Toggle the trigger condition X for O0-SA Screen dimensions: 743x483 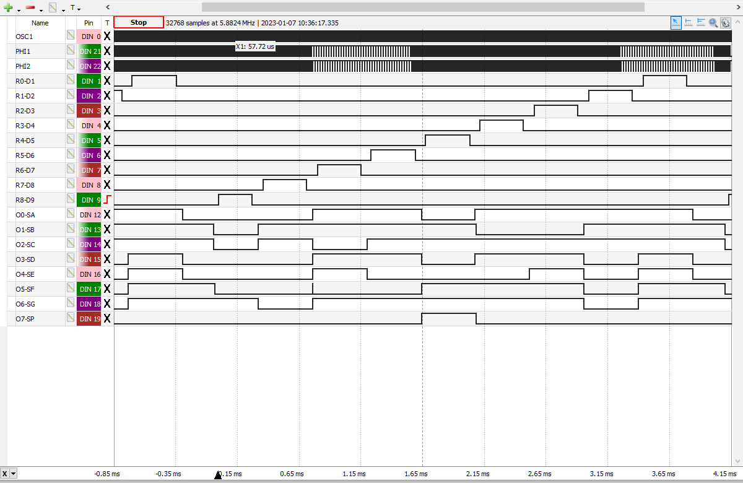(x=107, y=214)
